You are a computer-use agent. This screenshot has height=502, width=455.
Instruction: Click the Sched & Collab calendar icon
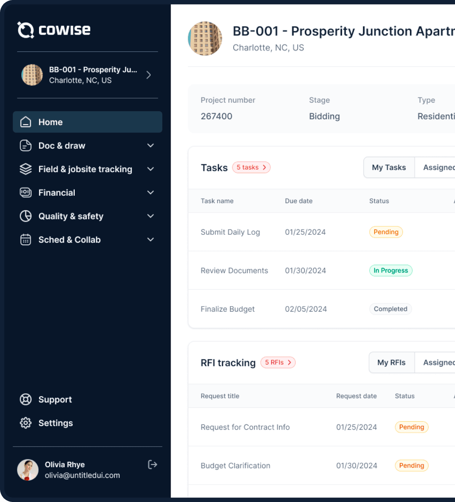[x=25, y=240]
